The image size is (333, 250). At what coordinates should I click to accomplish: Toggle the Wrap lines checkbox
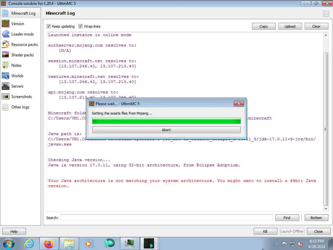point(80,26)
